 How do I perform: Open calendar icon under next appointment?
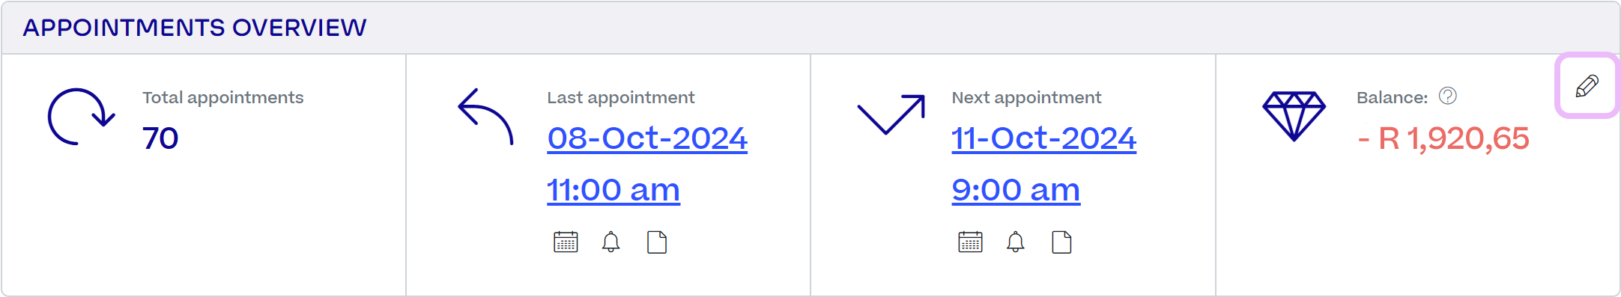click(x=970, y=242)
